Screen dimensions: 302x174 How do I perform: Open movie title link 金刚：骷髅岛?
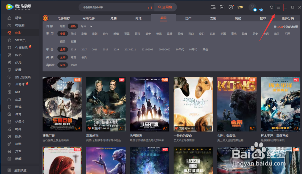click(226, 136)
